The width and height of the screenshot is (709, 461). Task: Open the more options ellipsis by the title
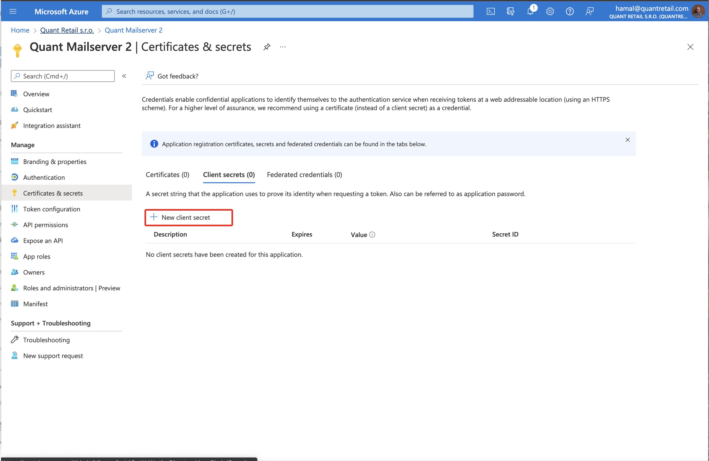(x=283, y=47)
